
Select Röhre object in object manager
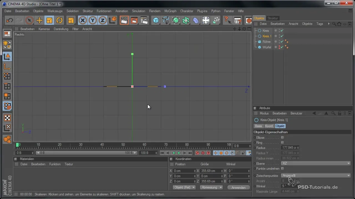point(266,42)
